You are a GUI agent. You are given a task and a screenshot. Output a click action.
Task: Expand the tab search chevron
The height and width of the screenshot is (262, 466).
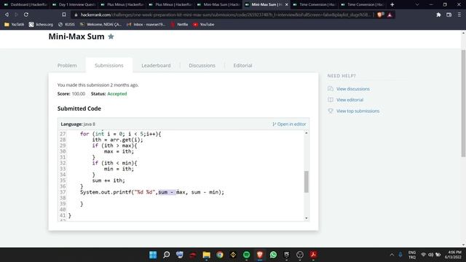point(417,4)
